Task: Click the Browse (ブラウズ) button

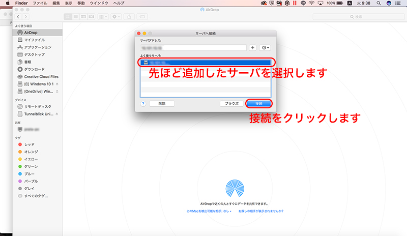Action: tap(231, 103)
